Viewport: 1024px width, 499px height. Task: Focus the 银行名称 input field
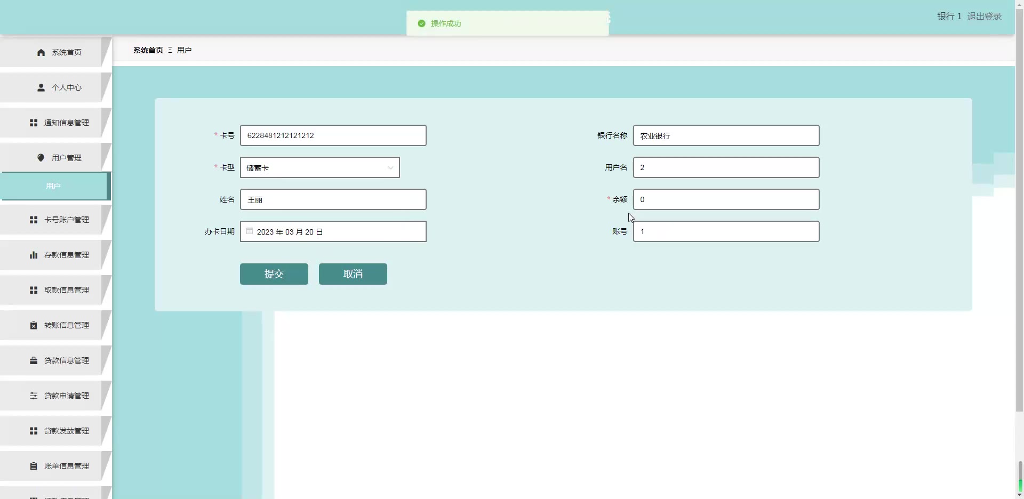(726, 135)
